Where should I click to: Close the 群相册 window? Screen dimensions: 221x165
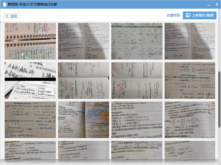pos(217,4)
